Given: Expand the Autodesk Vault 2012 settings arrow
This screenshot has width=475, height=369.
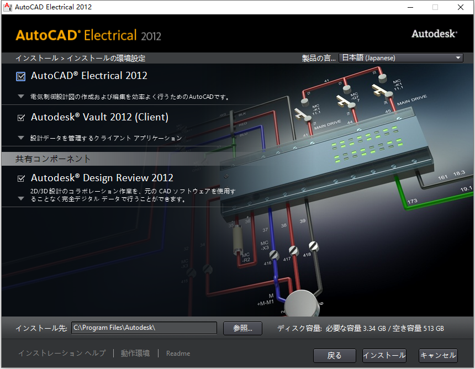Looking at the screenshot, I should [21, 138].
